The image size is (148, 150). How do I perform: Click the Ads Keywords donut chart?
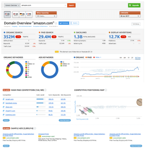coord(50,70)
